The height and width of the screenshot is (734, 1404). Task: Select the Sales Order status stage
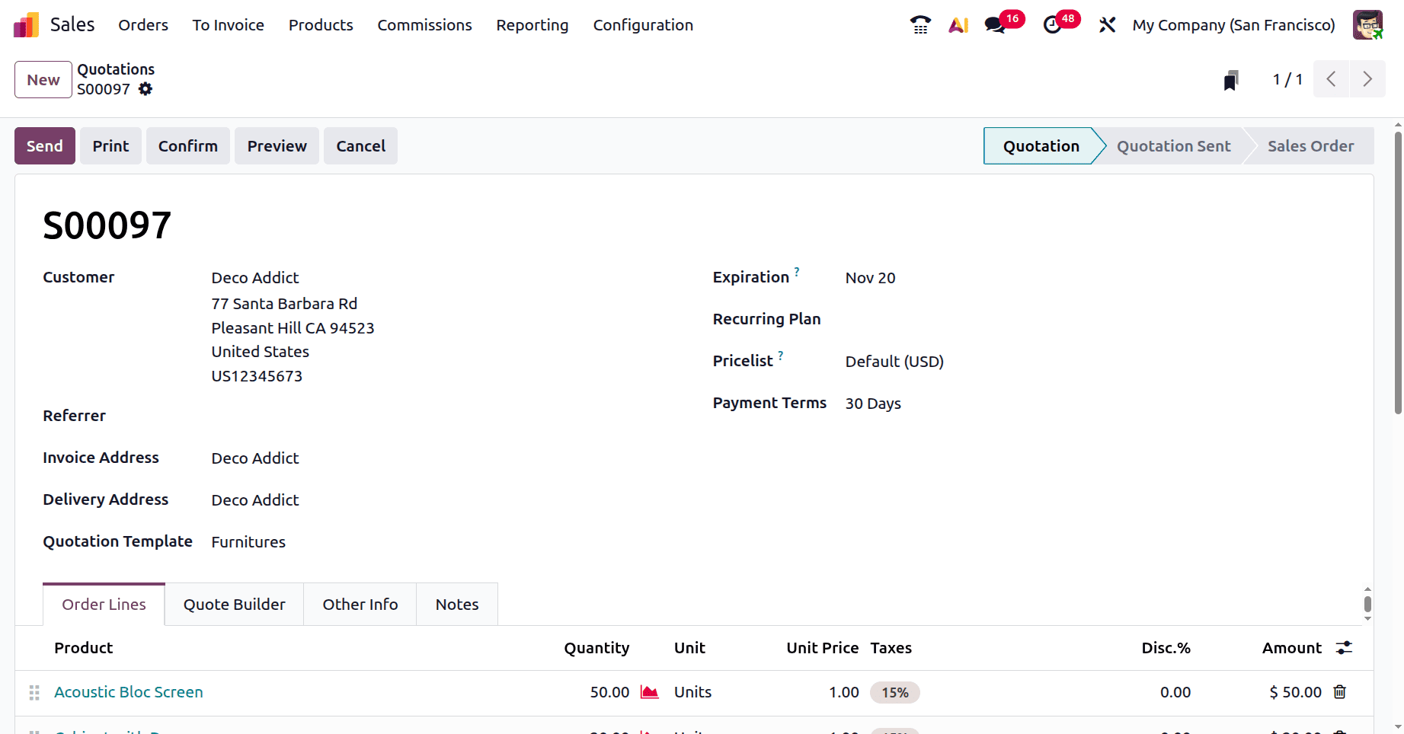pyautogui.click(x=1311, y=146)
